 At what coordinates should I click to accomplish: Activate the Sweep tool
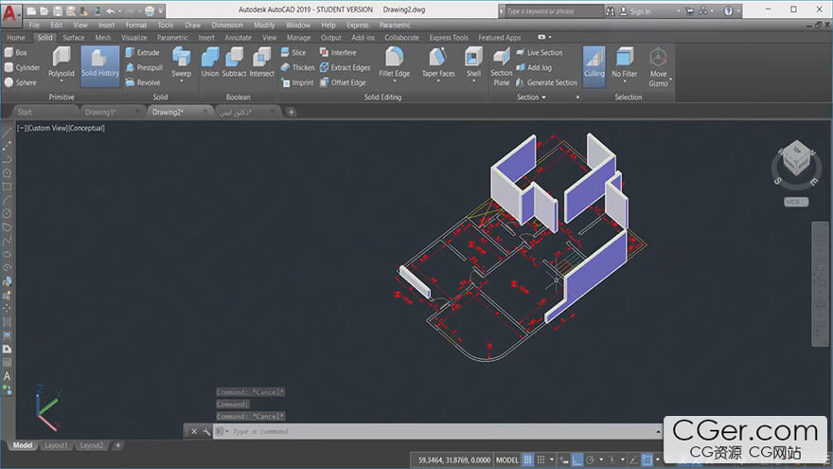[x=181, y=61]
